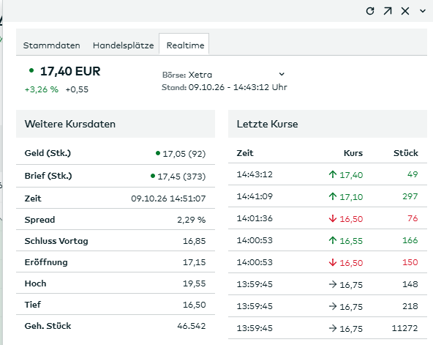This screenshot has height=345, width=433.
Task: Click the Geh. Stück value 46.542
Action: point(192,326)
